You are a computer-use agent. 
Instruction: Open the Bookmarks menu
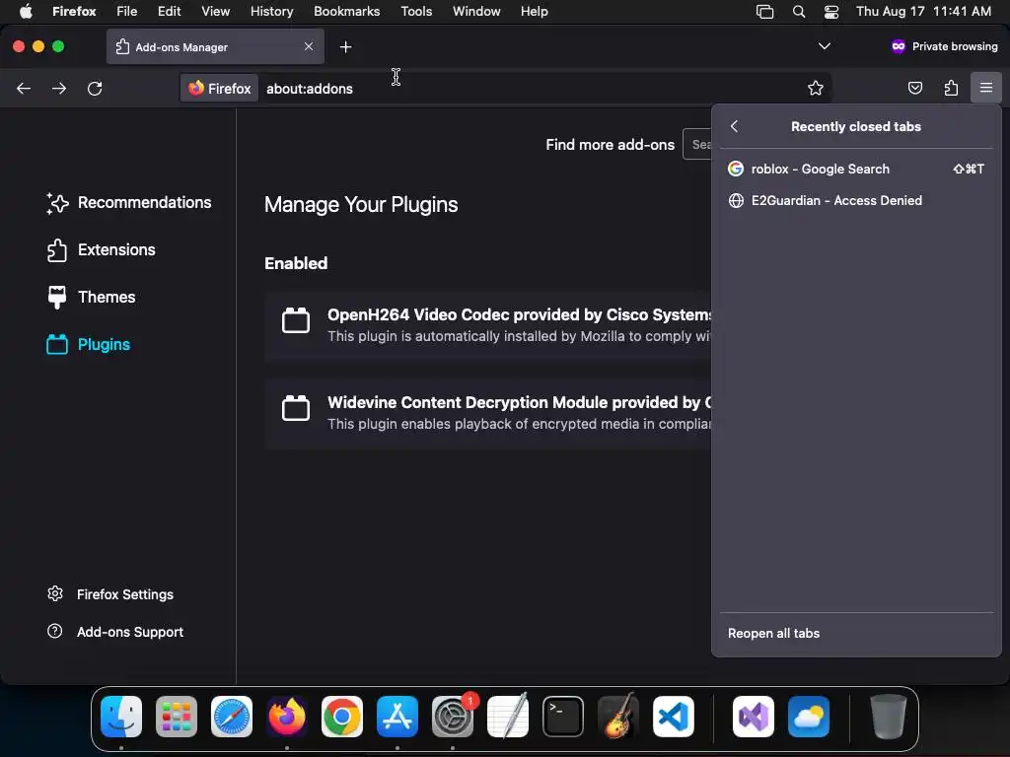point(346,11)
